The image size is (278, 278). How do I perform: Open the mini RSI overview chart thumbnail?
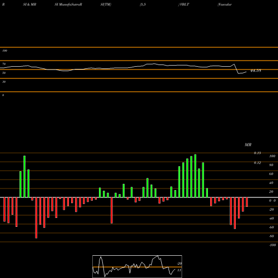click(137, 266)
